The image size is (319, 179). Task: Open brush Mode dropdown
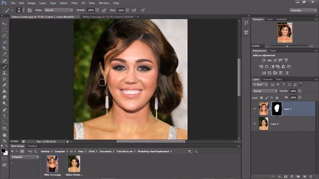(59, 10)
